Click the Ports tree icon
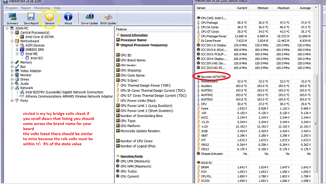The image size is (326, 184). [17, 100]
